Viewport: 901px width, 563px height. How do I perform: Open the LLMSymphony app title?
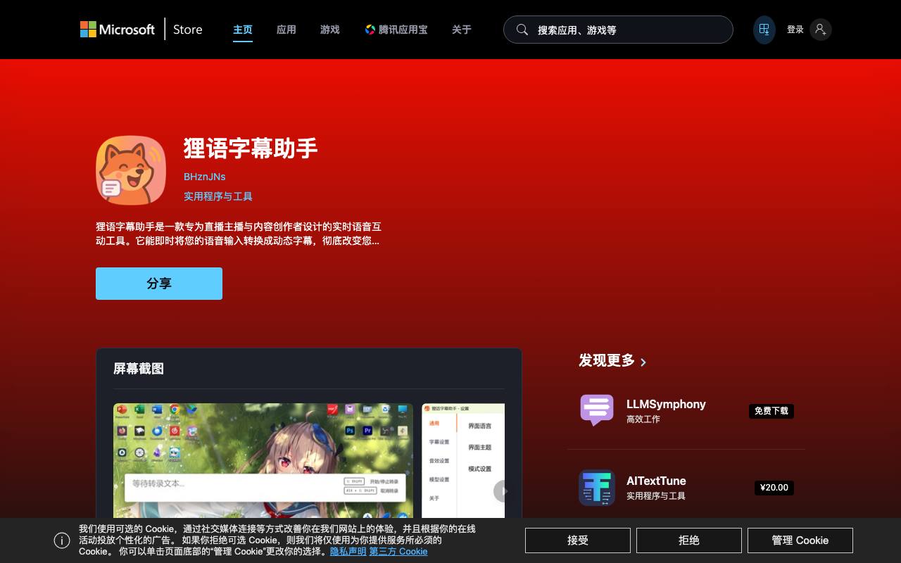tap(666, 404)
